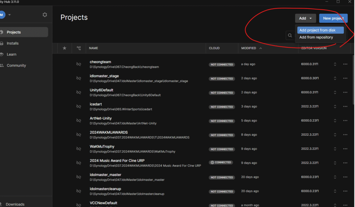Change editor version for ArtNet-Unity project
The width and height of the screenshot is (355, 207).
coord(335,121)
